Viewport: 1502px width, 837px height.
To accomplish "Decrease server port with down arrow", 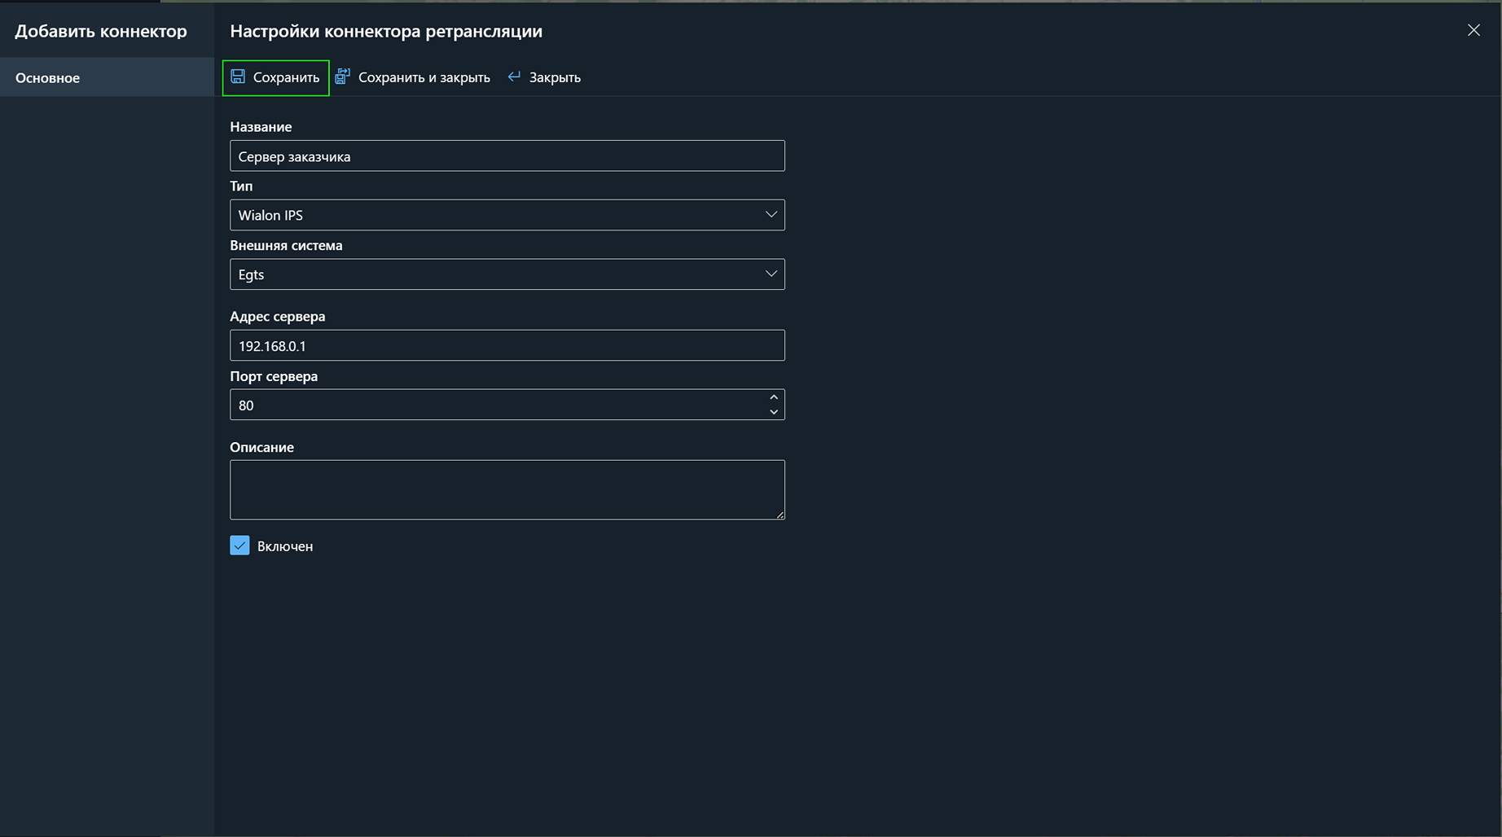I will point(774,412).
